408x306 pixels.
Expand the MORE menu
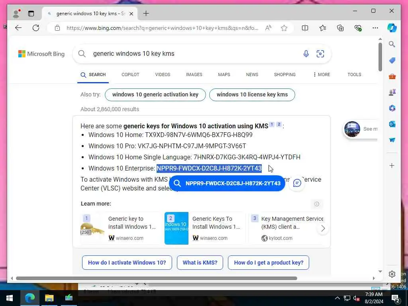322,75
